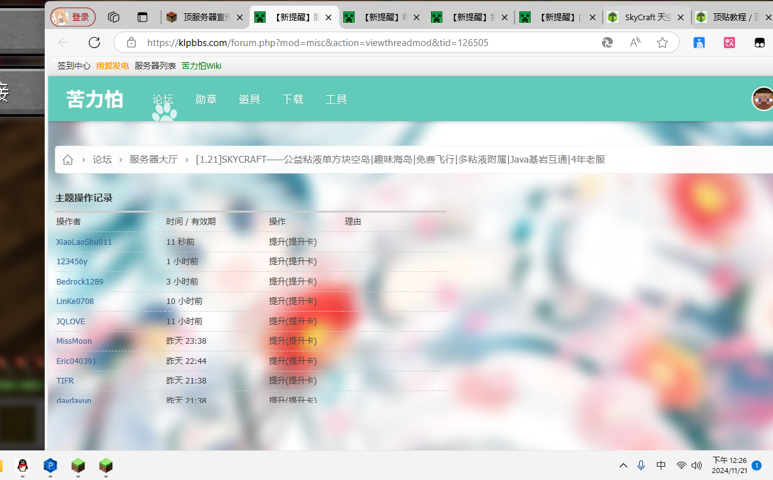This screenshot has width=773, height=480.
Task: Open the 道具 navigation item
Action: click(x=249, y=99)
